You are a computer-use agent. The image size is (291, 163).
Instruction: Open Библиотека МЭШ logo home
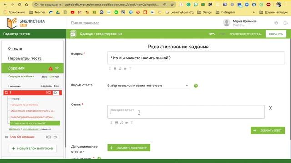[25, 23]
